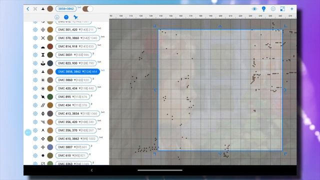Go back using the top-left chevron

pos(28,9)
